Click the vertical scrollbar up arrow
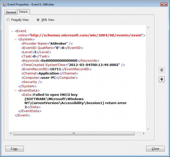 [148, 27]
